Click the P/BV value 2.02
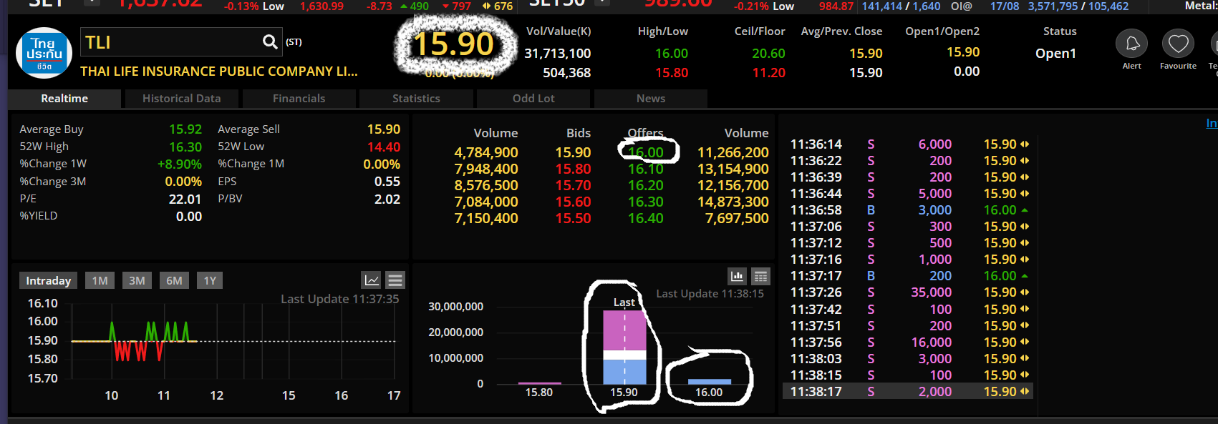The image size is (1218, 424). coord(387,199)
